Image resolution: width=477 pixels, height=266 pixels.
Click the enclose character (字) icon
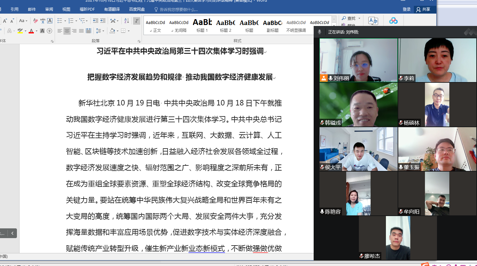[x=49, y=31]
